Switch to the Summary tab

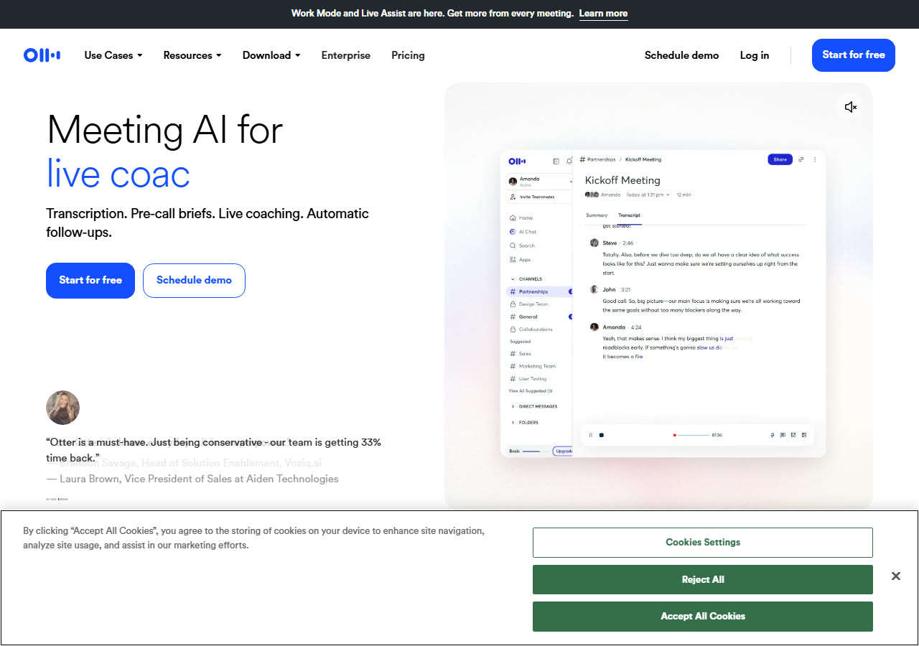coord(597,215)
